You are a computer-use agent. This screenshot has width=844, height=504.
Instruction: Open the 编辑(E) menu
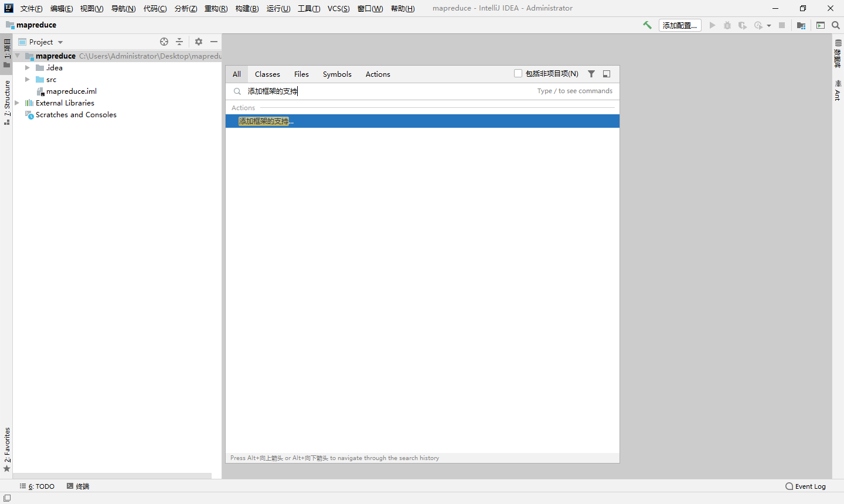62,8
